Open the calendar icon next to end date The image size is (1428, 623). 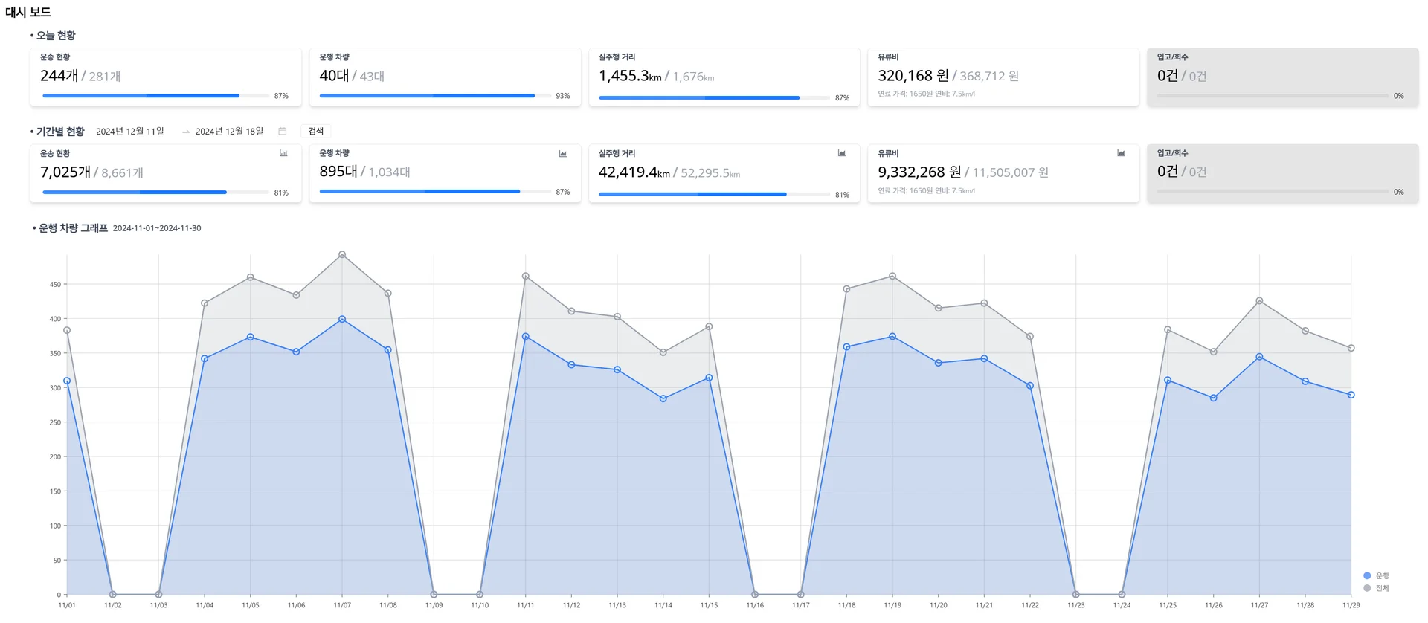click(x=283, y=132)
